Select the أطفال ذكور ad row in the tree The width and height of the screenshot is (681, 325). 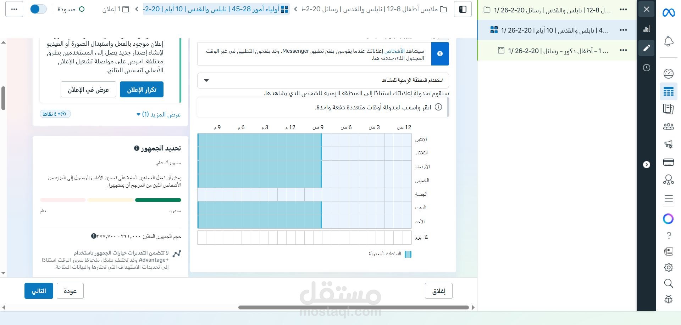[557, 51]
